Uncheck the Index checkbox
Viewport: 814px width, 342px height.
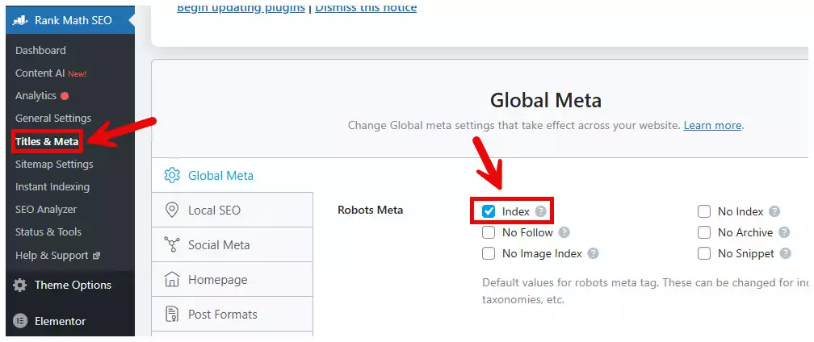click(489, 211)
